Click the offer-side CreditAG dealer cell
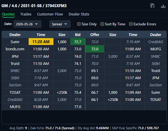The width and height of the screenshot is (168, 131). coord(155,42)
